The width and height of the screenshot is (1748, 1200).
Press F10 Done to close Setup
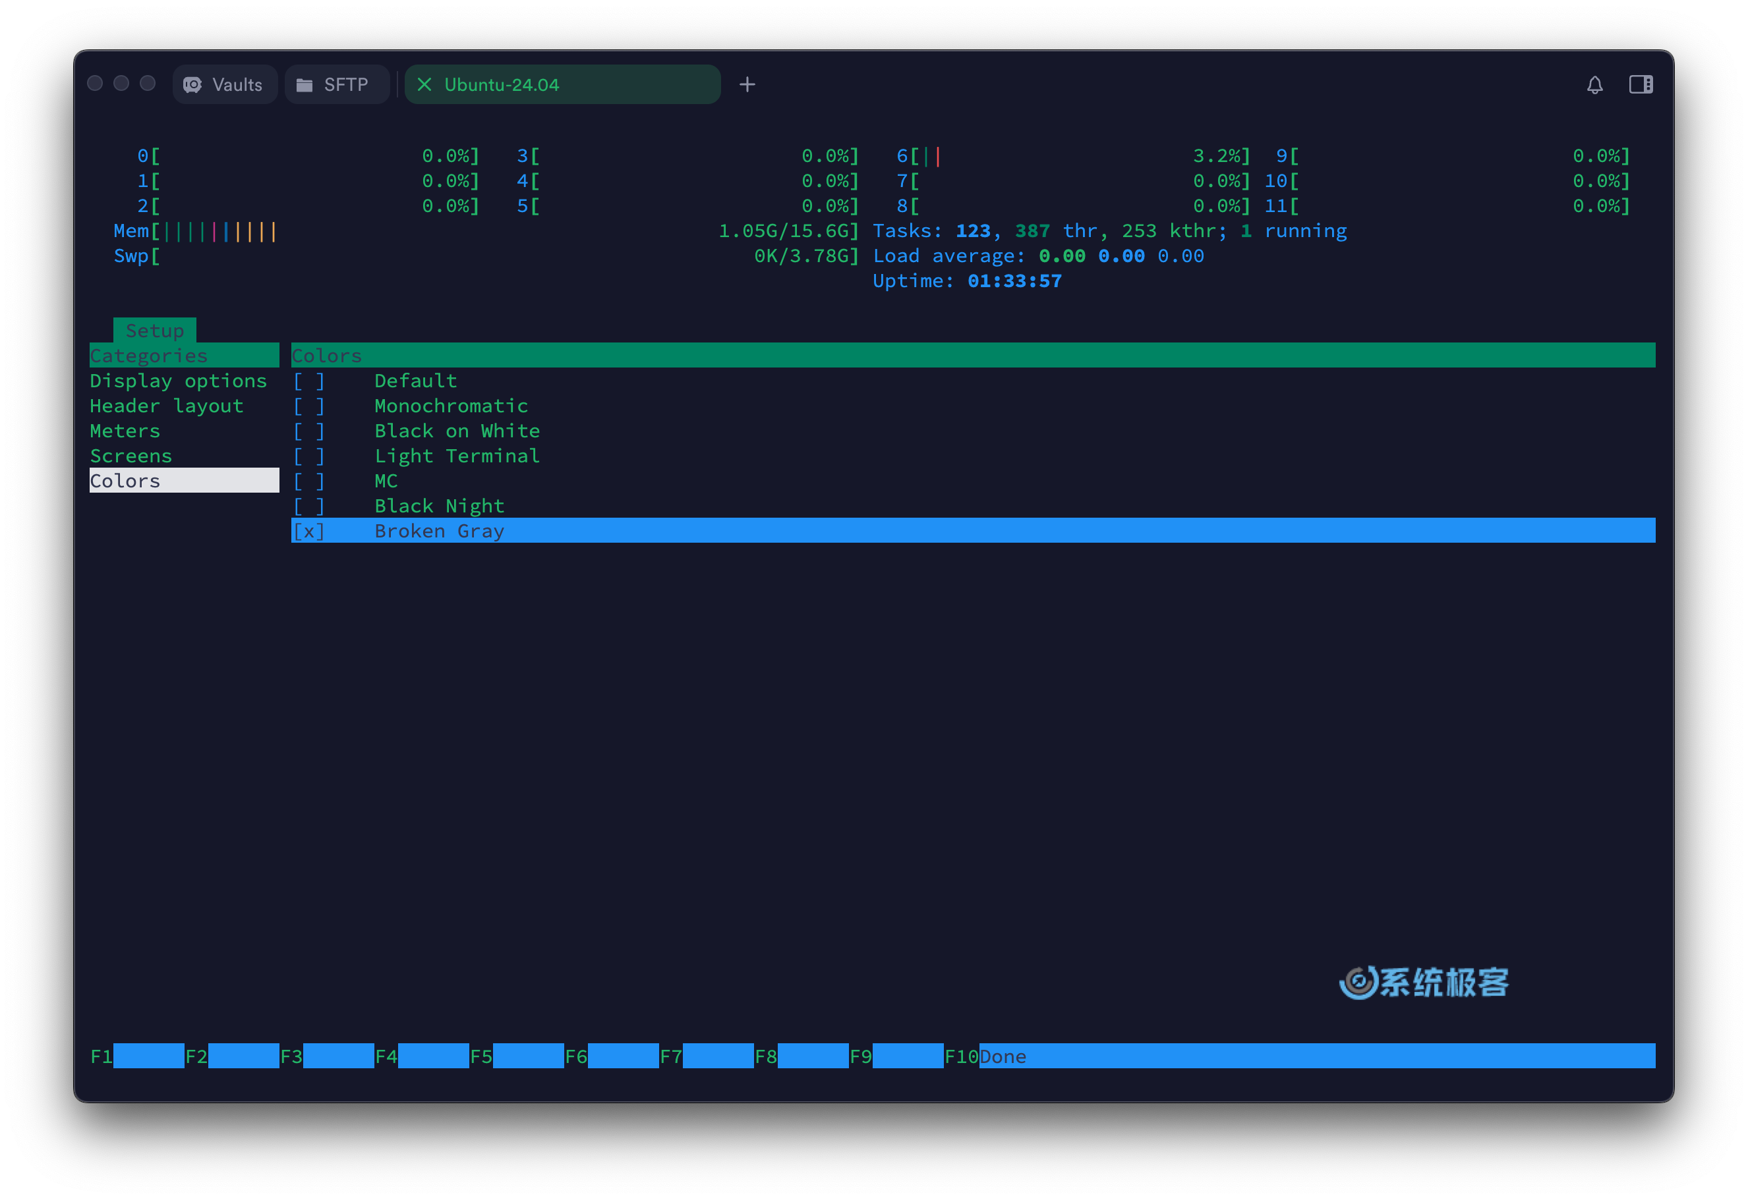point(1001,1055)
